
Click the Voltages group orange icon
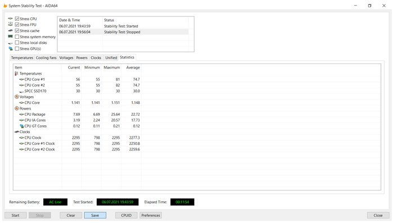[x=16, y=97]
